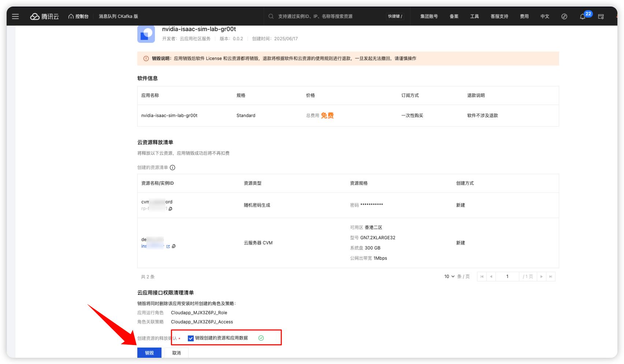This screenshot has height=364, width=624.
Task: Go to previous page of resource list
Action: click(491, 277)
